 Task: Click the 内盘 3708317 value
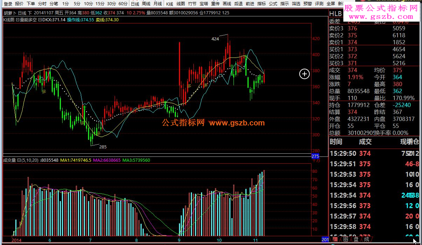(403, 119)
